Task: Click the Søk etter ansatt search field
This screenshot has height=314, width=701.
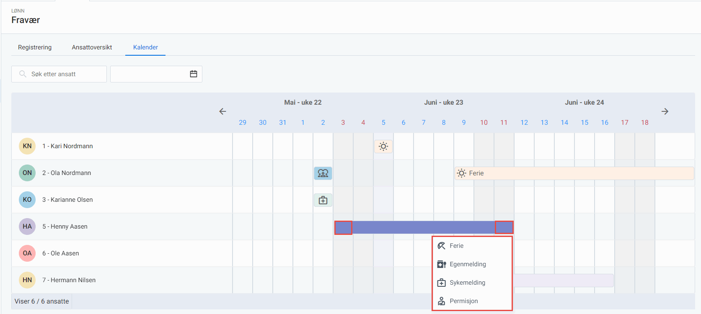Action: pos(63,74)
